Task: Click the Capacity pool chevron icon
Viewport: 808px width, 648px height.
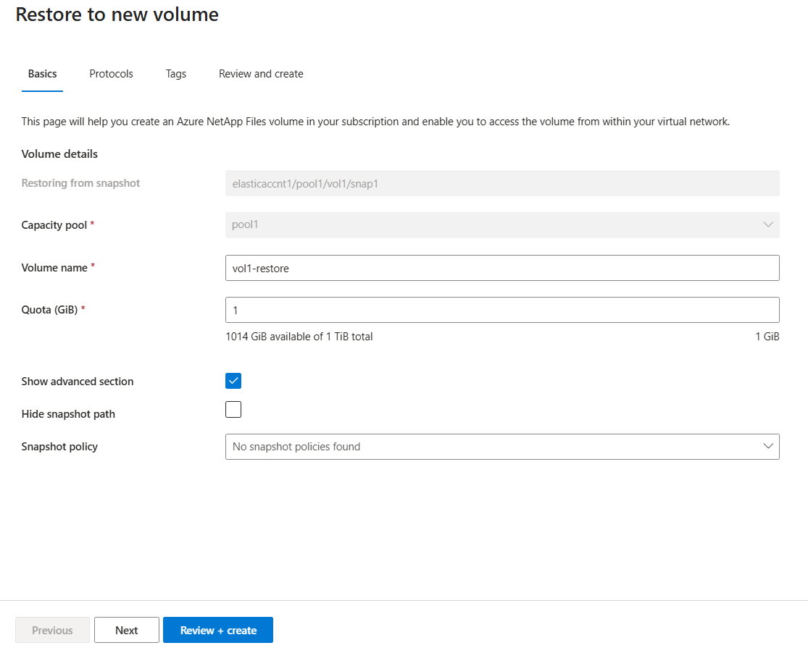Action: click(x=767, y=225)
